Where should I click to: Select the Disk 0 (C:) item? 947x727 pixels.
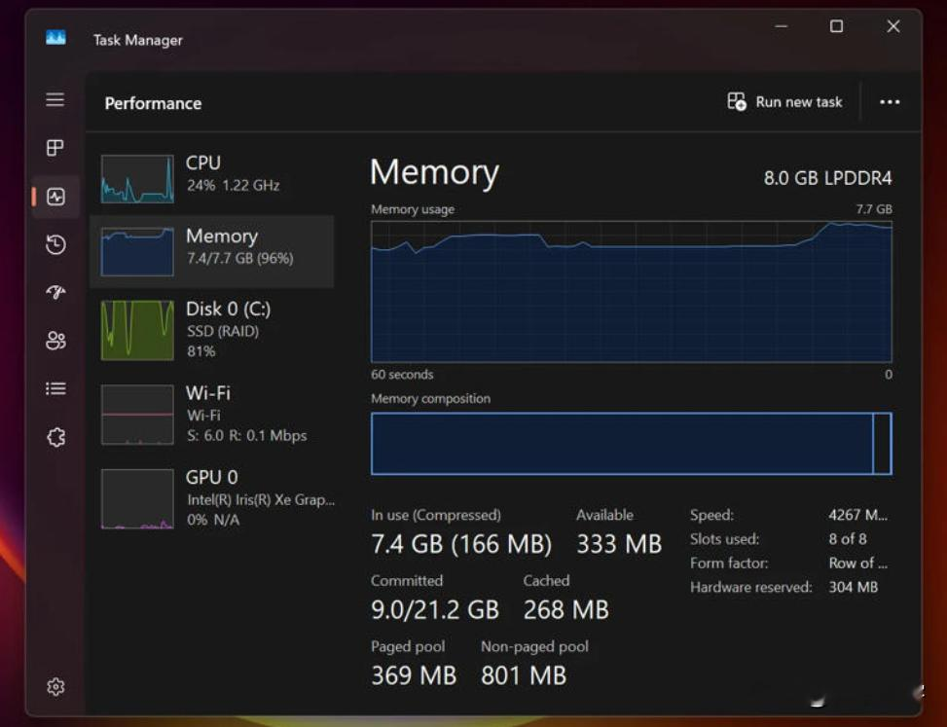[211, 330]
